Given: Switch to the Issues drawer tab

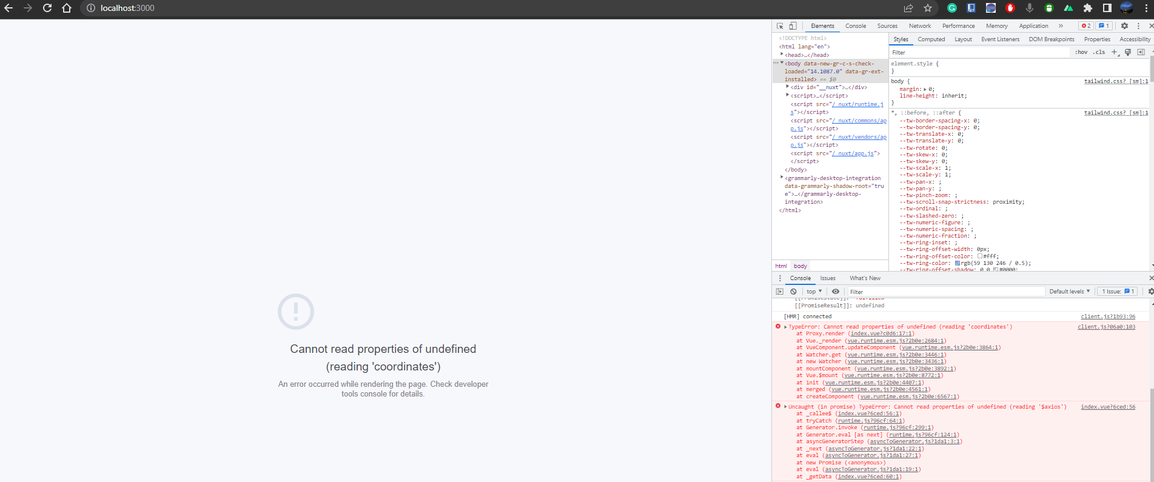Looking at the screenshot, I should pos(828,278).
